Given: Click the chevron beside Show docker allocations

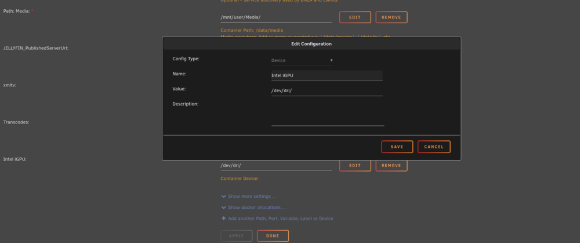Looking at the screenshot, I should (223, 208).
